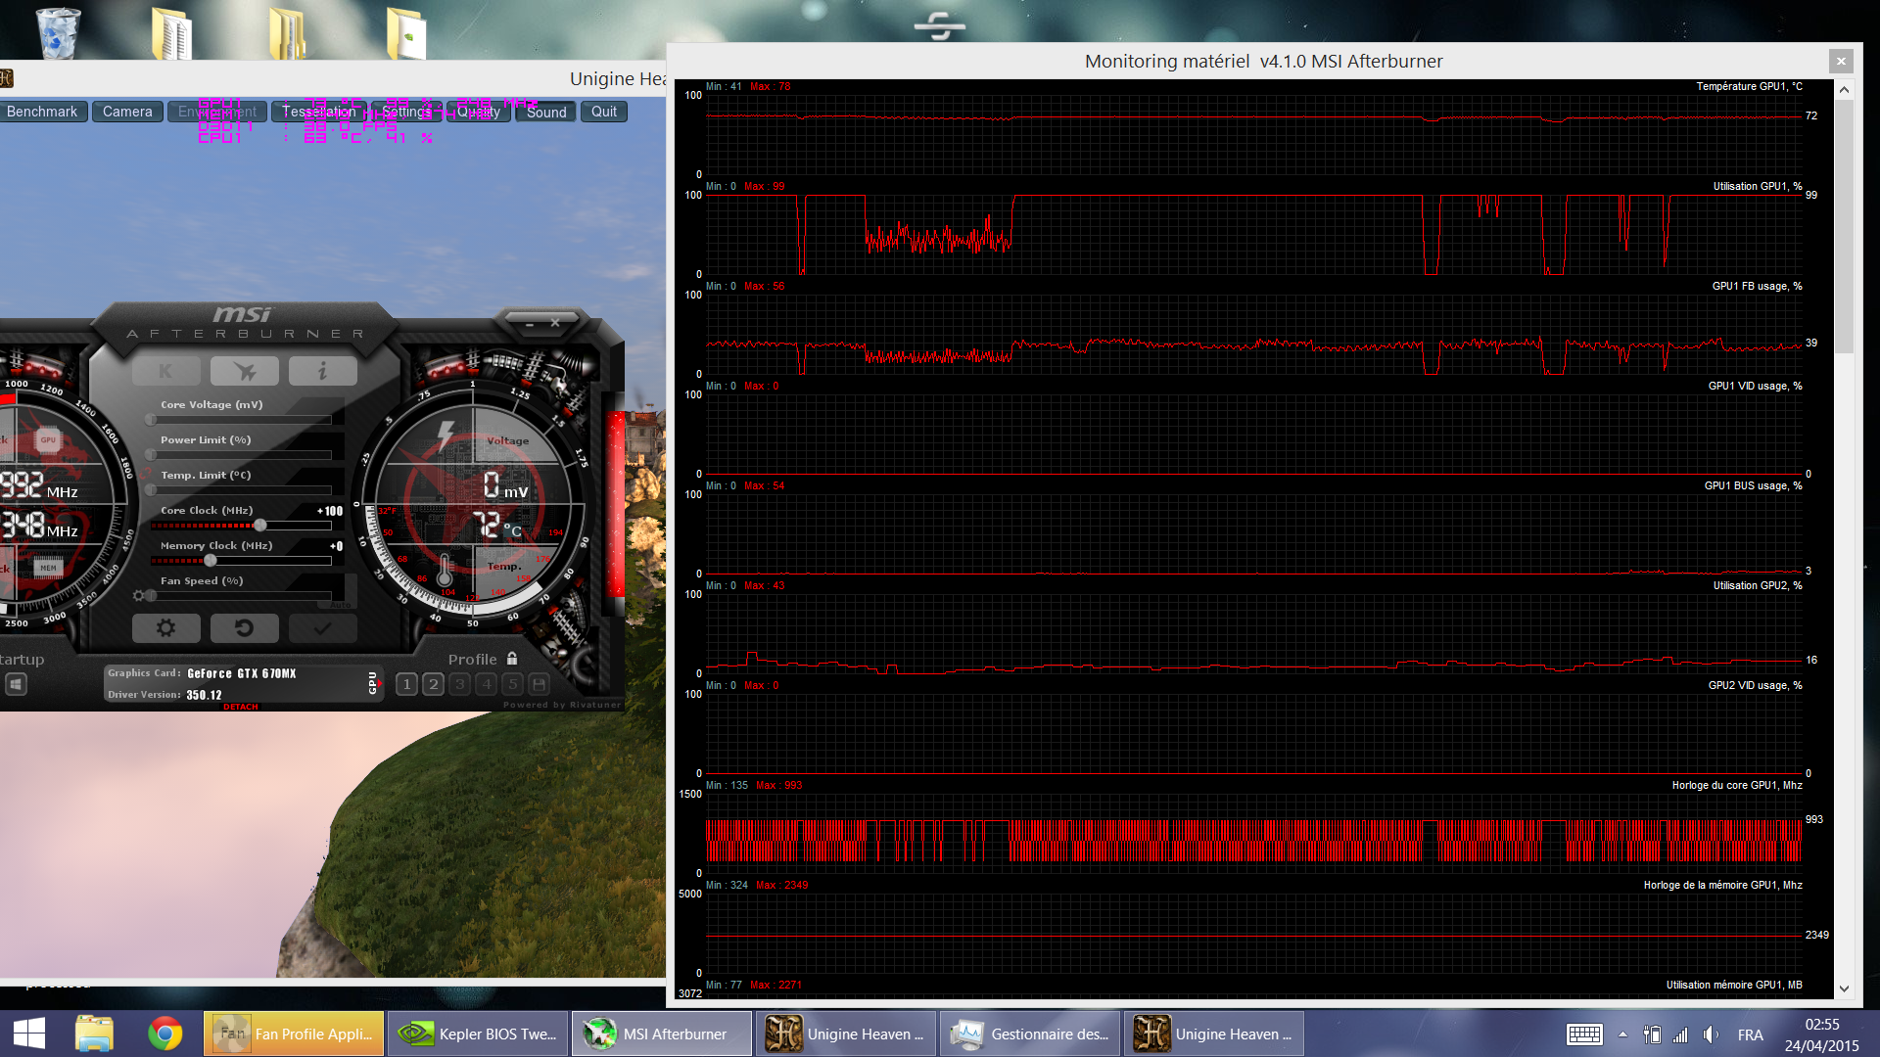Show hidden tray icons arrow
Screen dimensions: 1880x1057
(x=1622, y=1034)
